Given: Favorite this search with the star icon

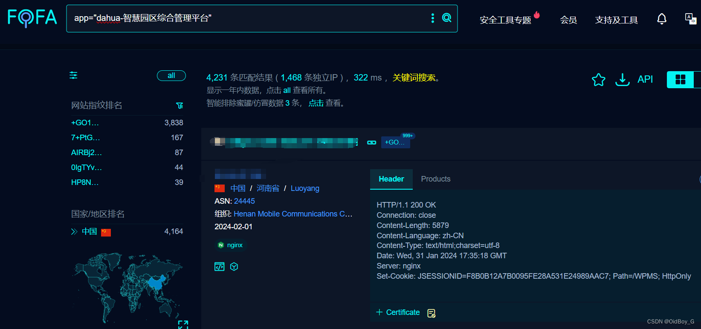Looking at the screenshot, I should pyautogui.click(x=599, y=79).
